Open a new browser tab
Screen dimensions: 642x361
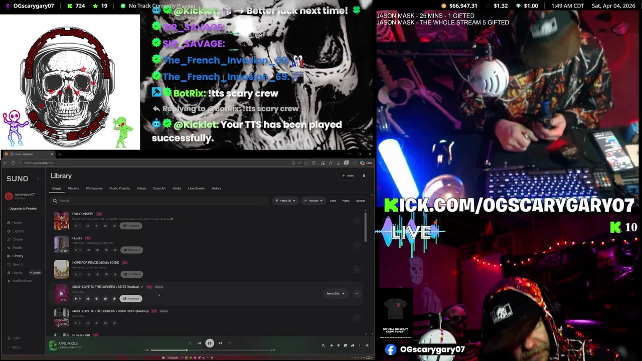click(60, 154)
